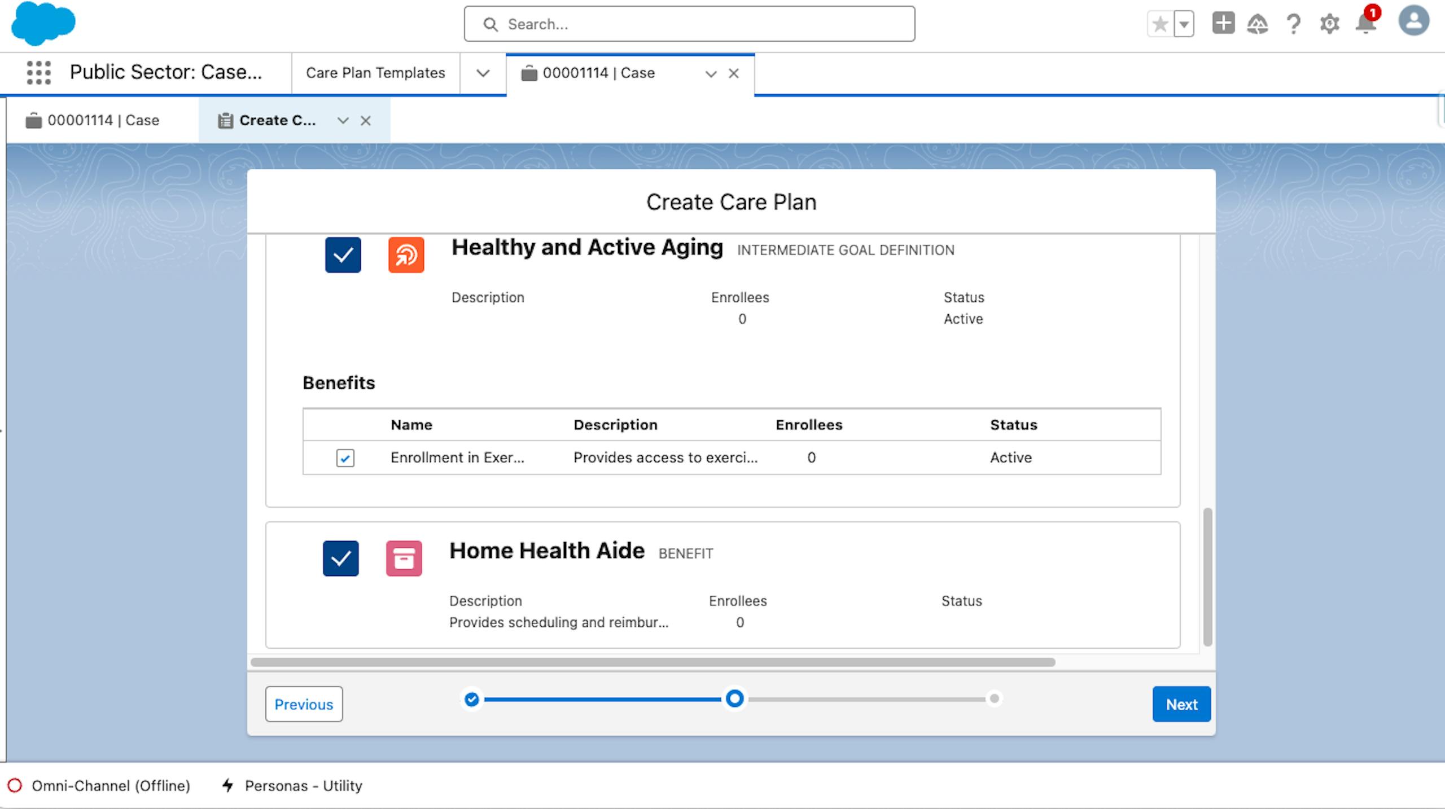Uncheck Healthy and Active Aging goal

[x=343, y=255]
